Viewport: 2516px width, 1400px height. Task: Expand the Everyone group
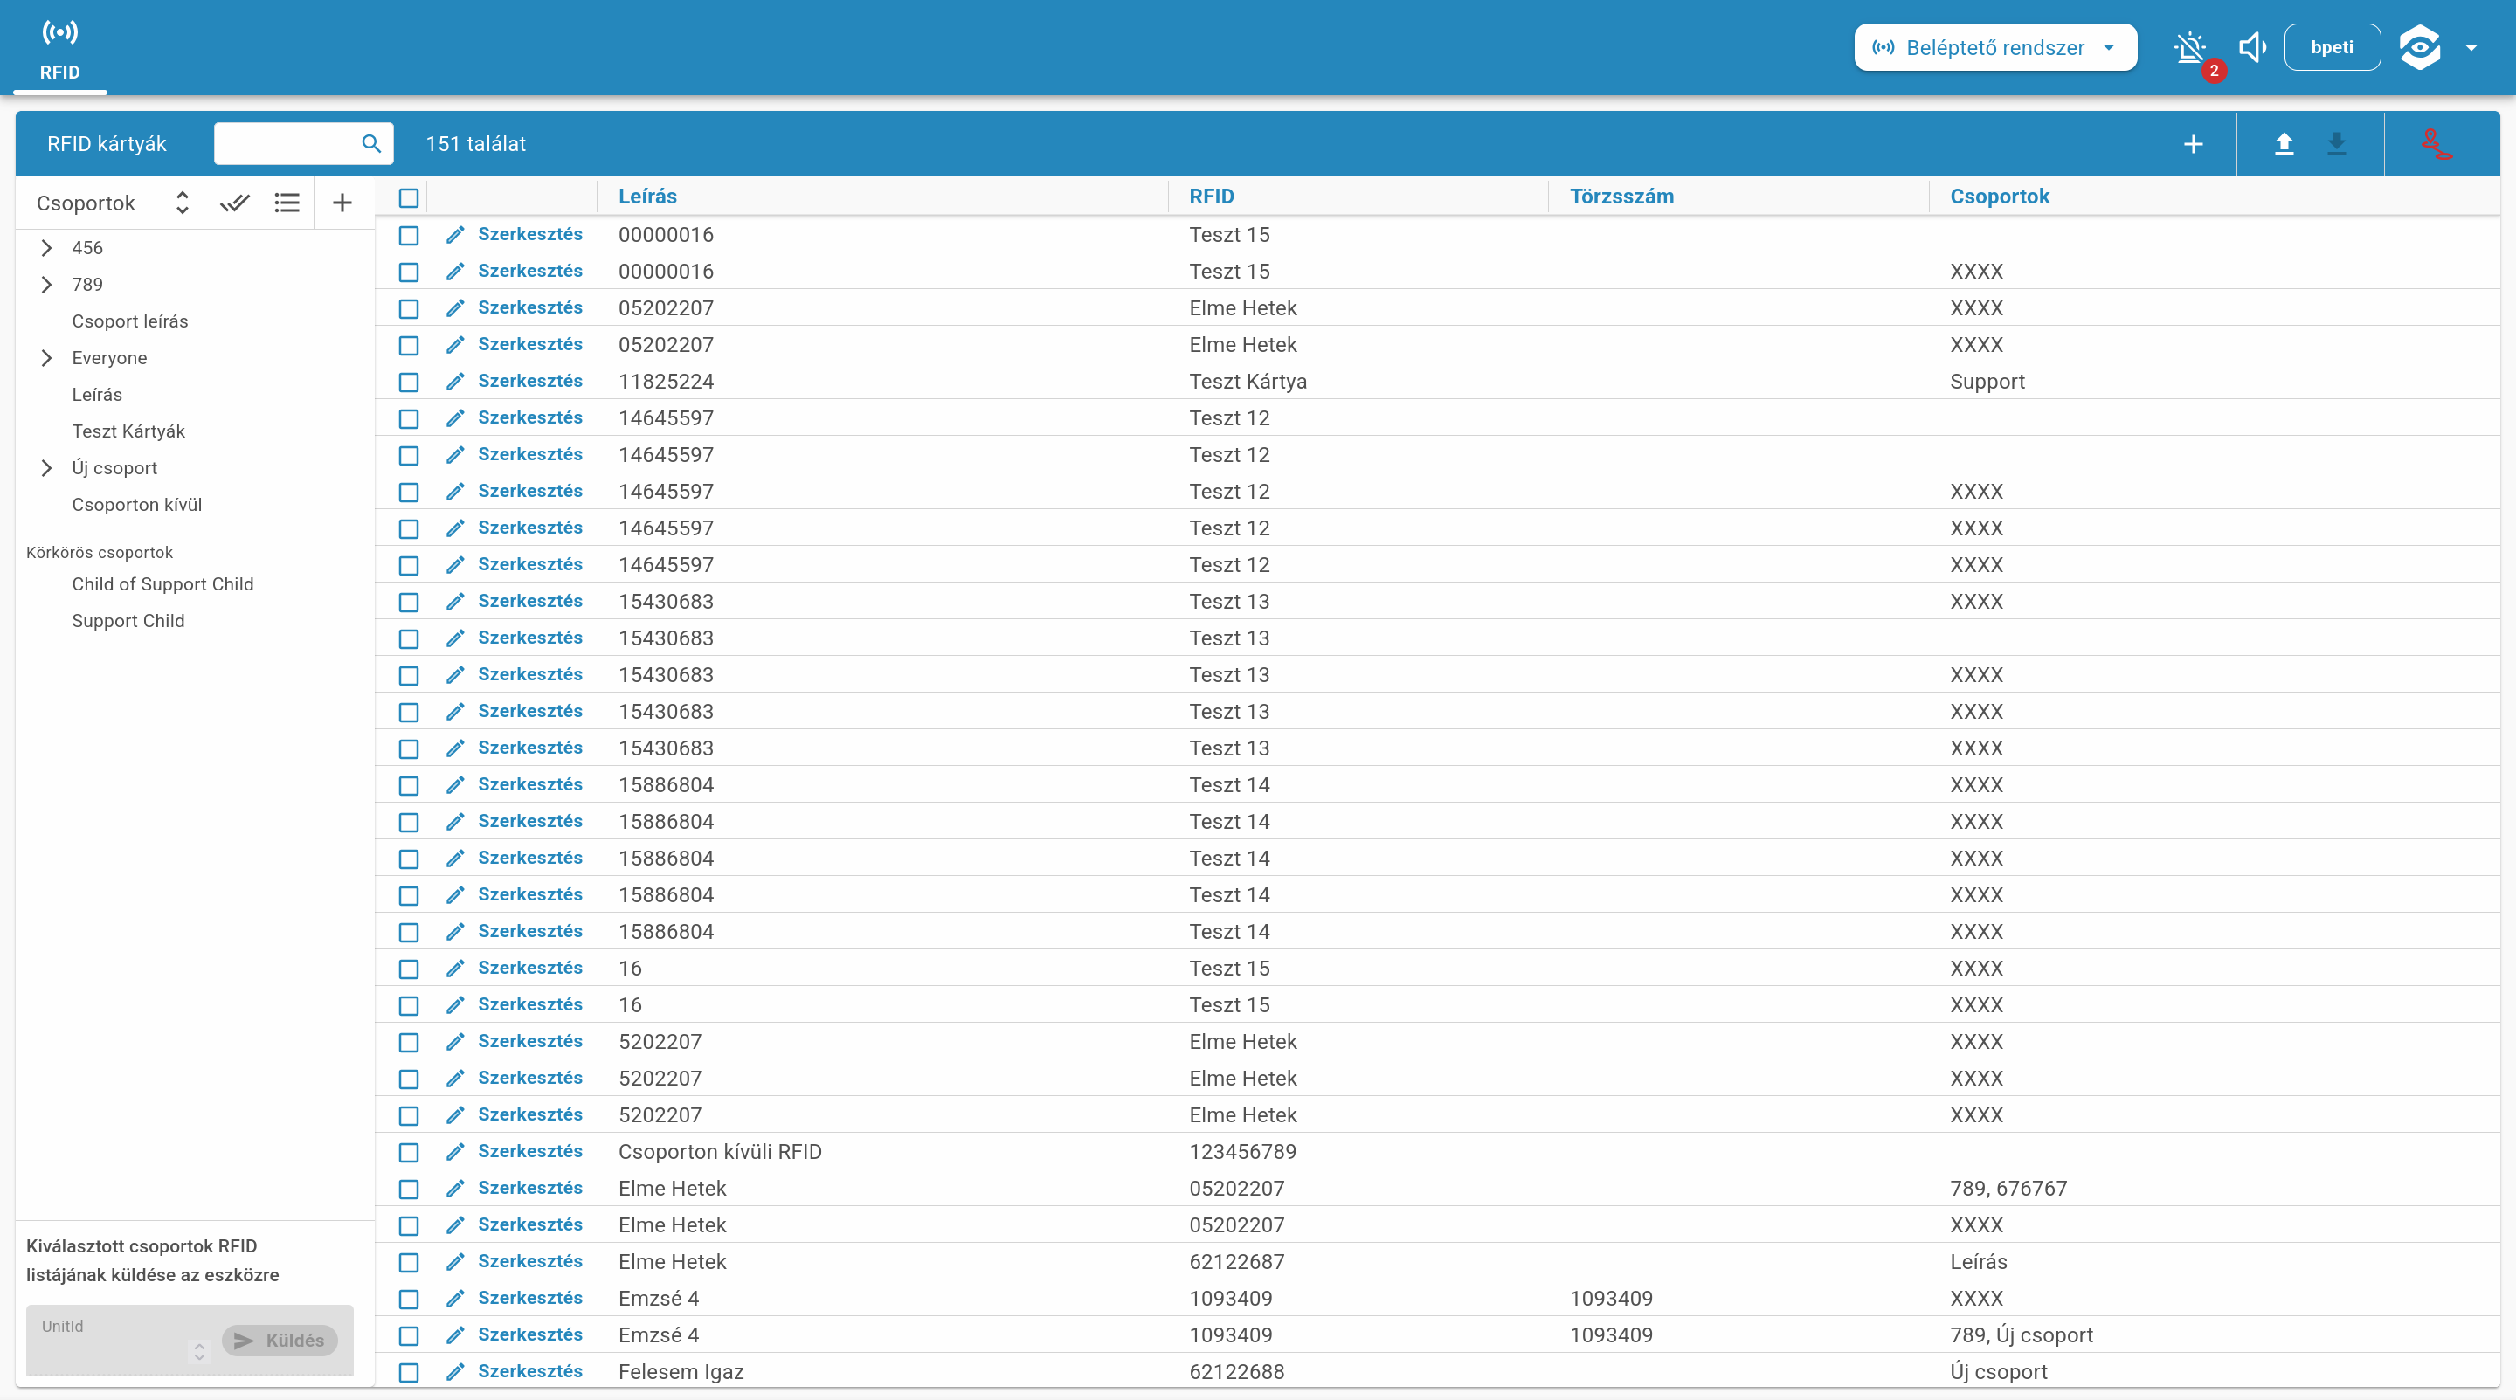click(x=46, y=358)
